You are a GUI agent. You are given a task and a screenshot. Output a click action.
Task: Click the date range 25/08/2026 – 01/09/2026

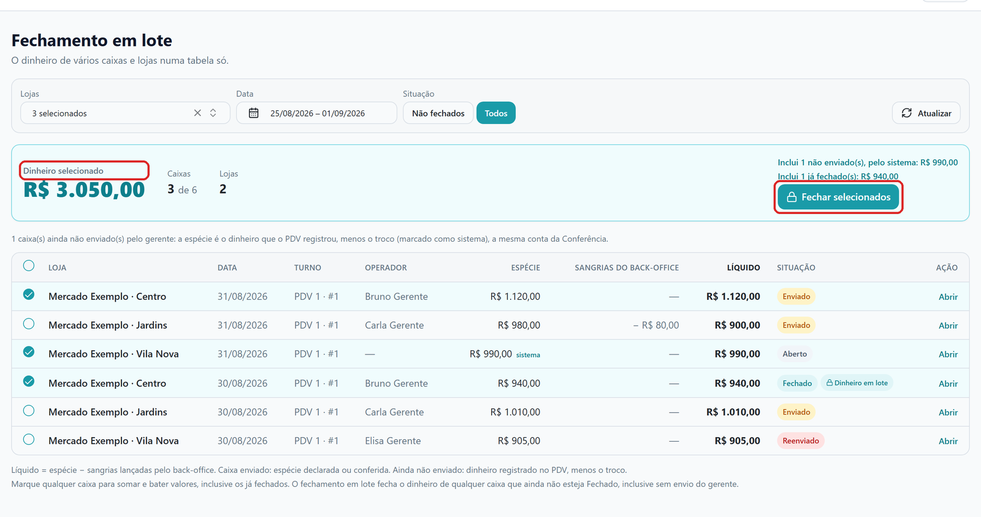[x=318, y=113]
